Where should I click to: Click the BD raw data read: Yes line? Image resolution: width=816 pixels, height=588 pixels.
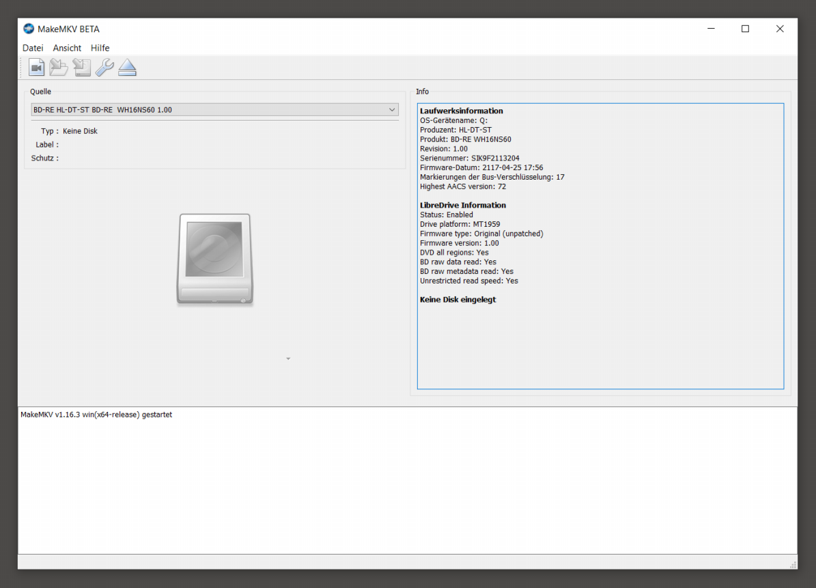[458, 262]
